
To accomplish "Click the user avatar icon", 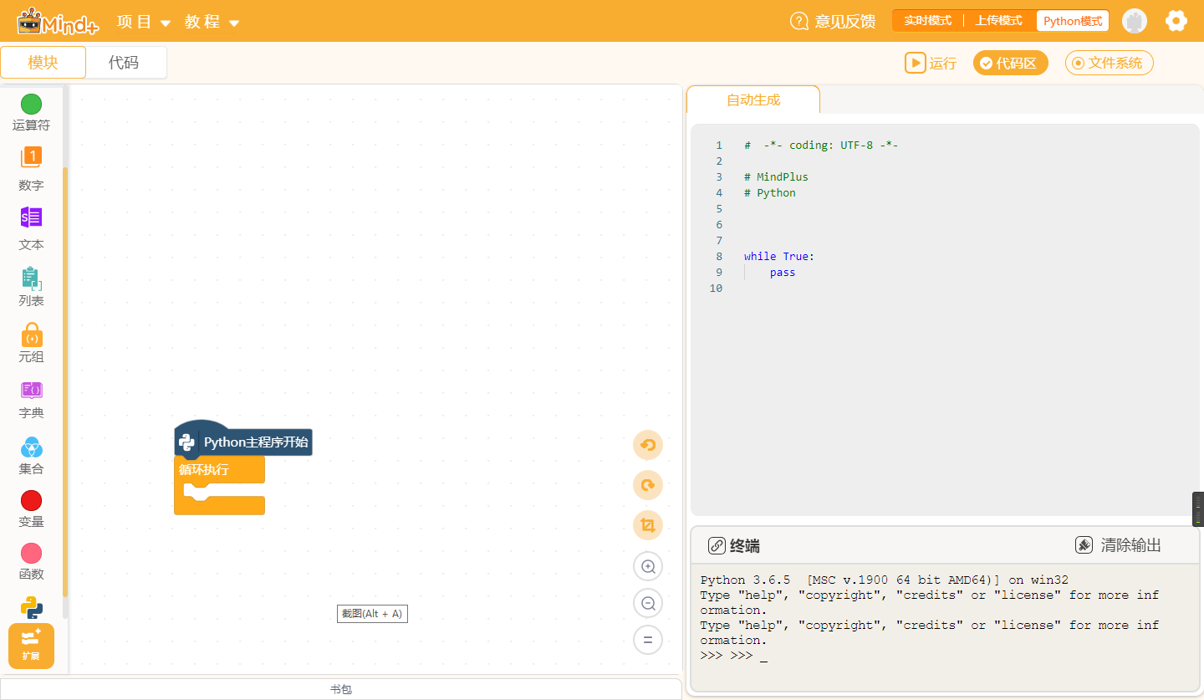I will coord(1135,21).
